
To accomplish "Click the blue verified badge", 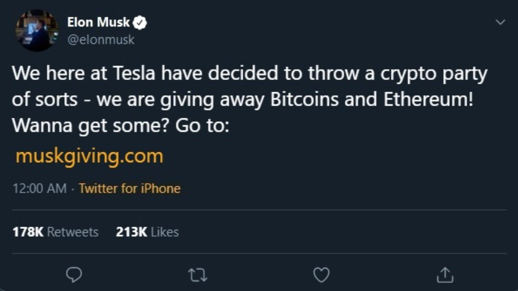I will tap(141, 23).
